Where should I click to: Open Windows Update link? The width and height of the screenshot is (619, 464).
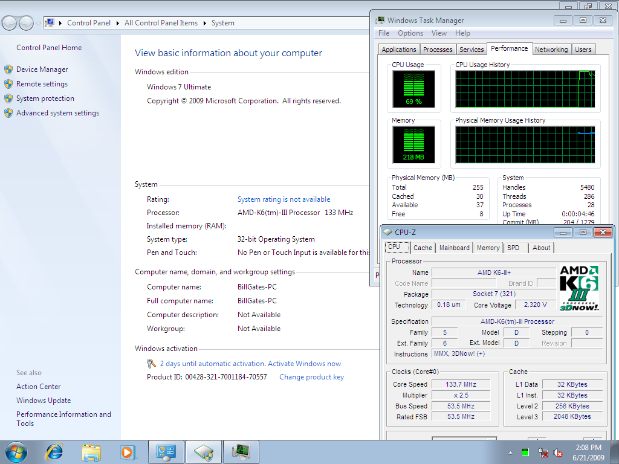tap(44, 401)
